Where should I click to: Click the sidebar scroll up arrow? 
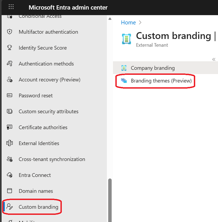pyautogui.click(x=110, y=19)
